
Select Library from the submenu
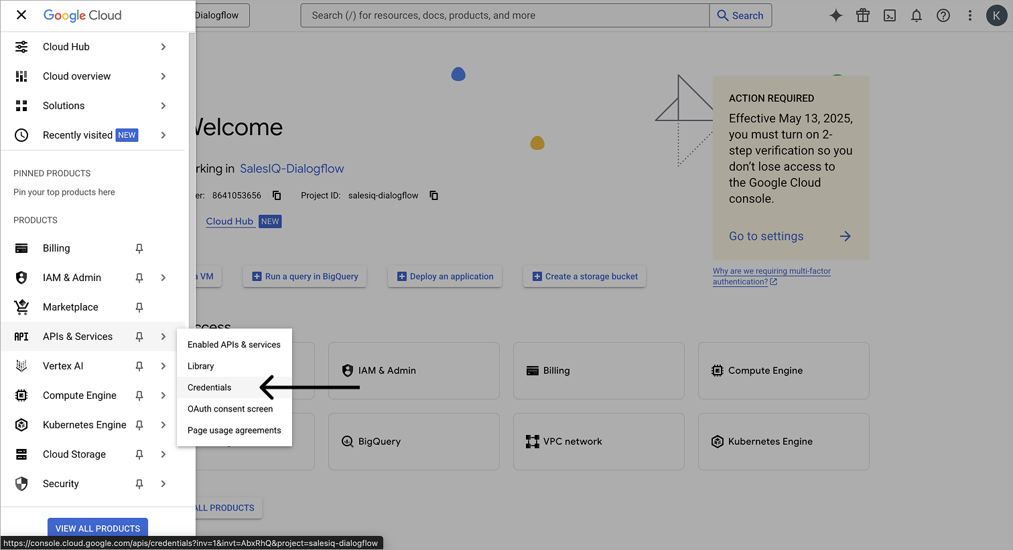pos(234,366)
